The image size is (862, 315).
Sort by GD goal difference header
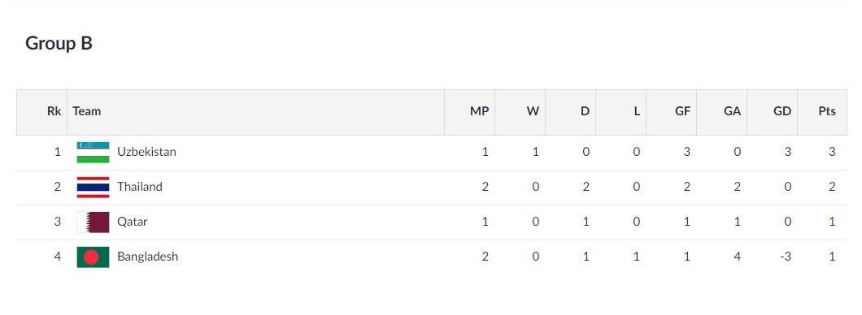[782, 111]
